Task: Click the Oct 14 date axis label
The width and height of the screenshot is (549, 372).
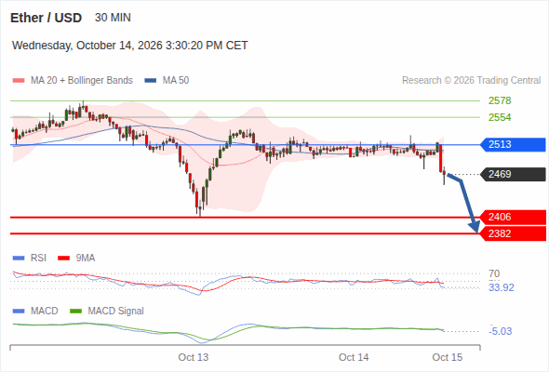Action: coord(354,357)
